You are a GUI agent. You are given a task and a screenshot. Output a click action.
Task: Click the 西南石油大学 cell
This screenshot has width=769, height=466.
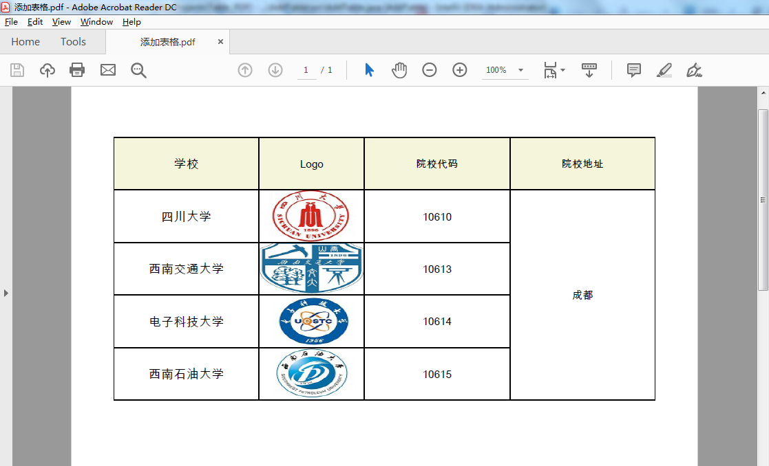coord(187,374)
